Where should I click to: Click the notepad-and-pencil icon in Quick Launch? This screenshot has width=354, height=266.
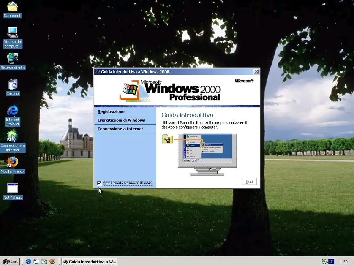tap(44, 261)
